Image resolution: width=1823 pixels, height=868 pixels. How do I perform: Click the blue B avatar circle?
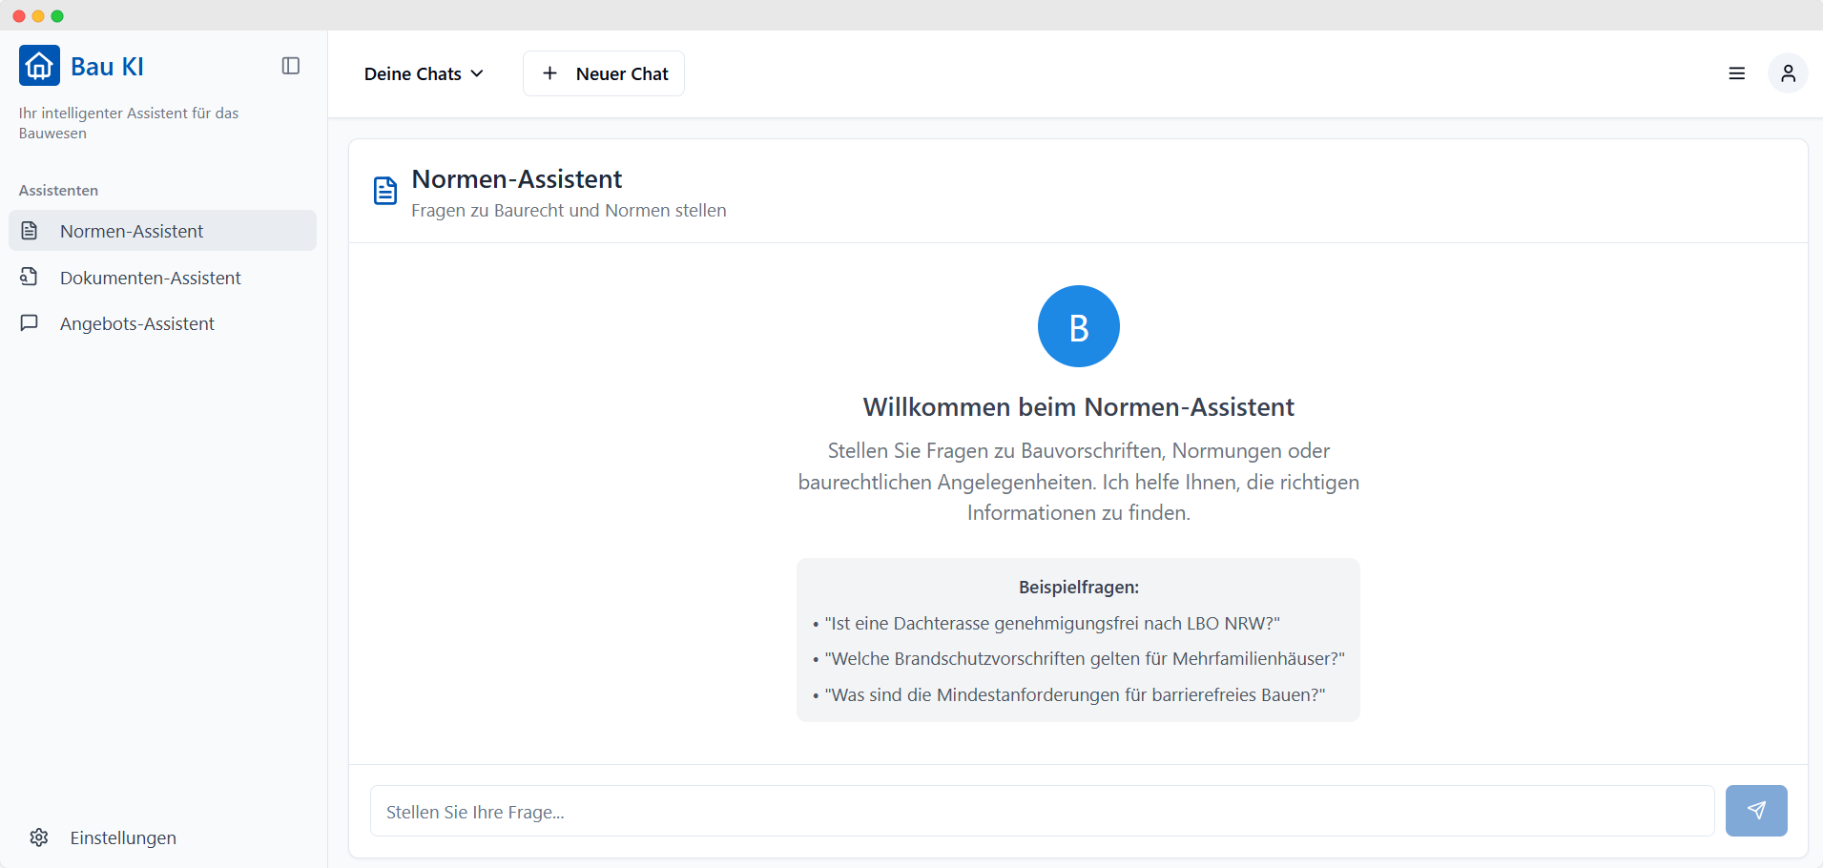coord(1078,326)
